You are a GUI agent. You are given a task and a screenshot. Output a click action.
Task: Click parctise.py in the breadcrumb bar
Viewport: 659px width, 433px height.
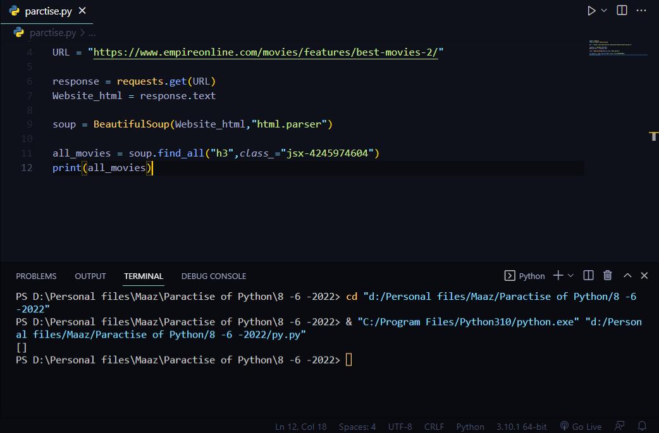[52, 33]
